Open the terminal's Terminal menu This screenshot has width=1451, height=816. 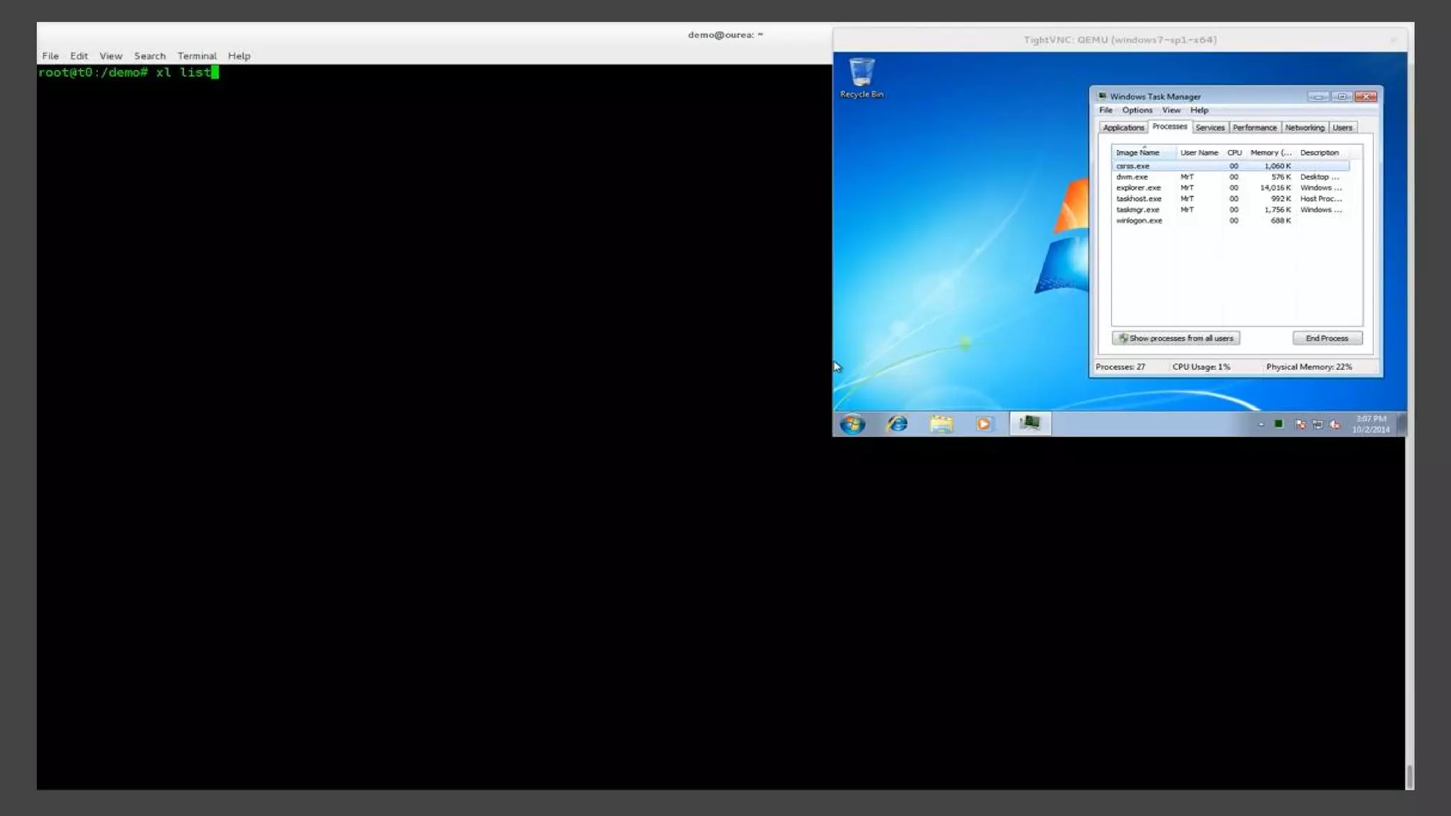click(196, 56)
